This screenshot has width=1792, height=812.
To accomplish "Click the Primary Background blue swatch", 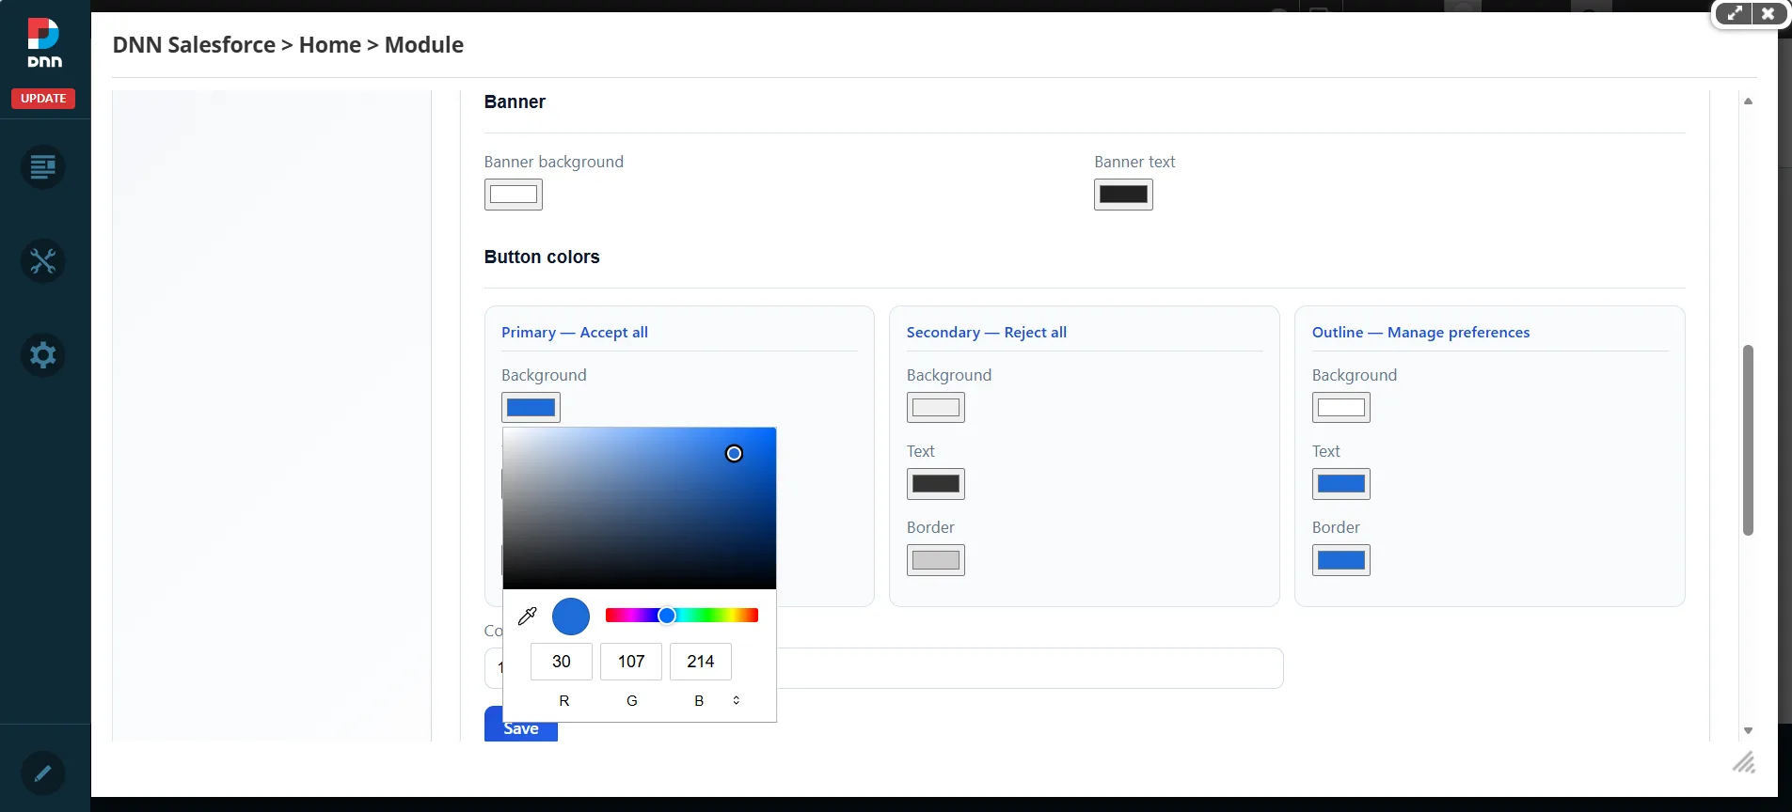I will (x=531, y=407).
